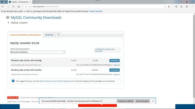The image size is (195, 109).
Task: Click the 24.4M file size text
Action: tap(95, 61)
